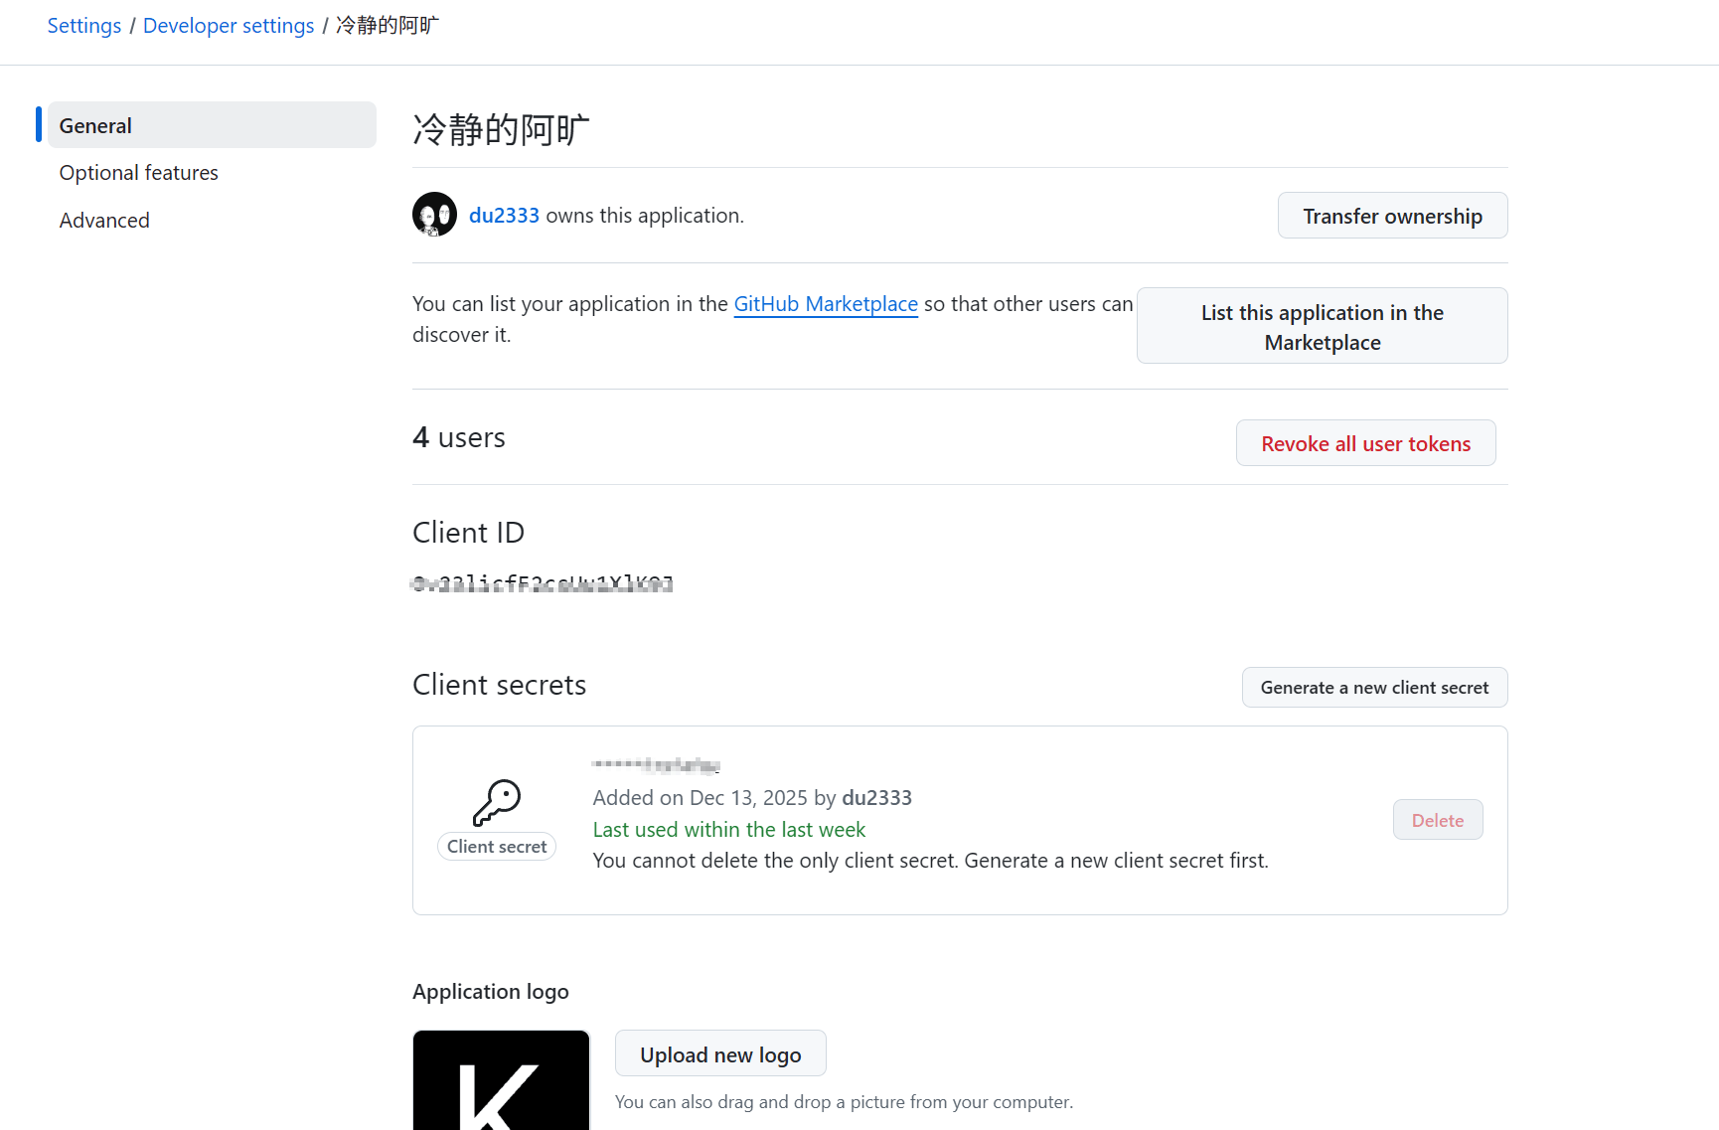Image resolution: width=1719 pixels, height=1130 pixels.
Task: Click the 冷静的阿旷 breadcrumb item
Action: [386, 25]
